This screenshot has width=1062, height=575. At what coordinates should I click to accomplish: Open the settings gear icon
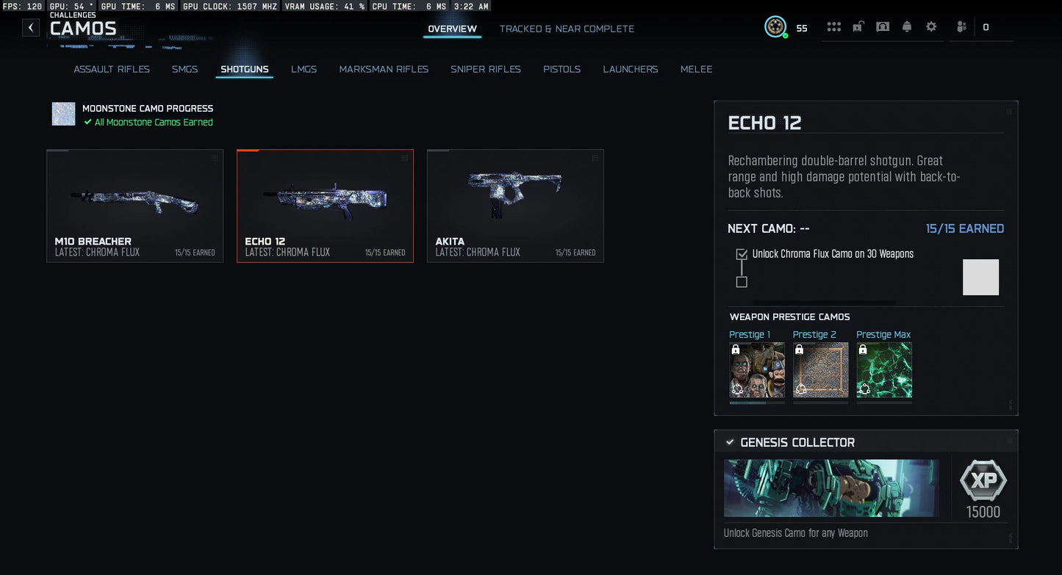[x=931, y=26]
